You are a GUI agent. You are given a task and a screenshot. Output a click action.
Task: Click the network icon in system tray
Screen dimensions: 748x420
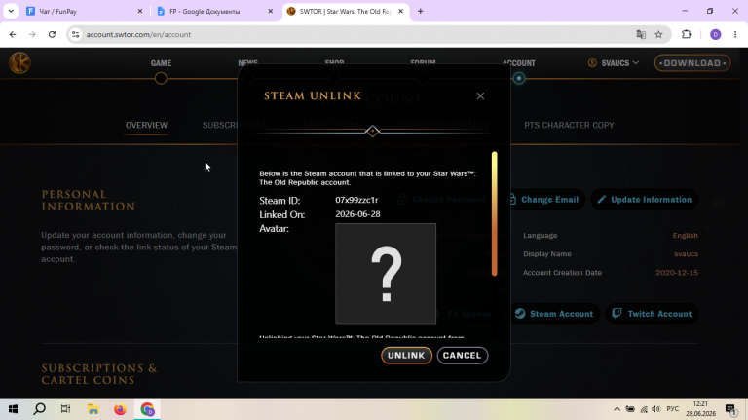pos(644,409)
